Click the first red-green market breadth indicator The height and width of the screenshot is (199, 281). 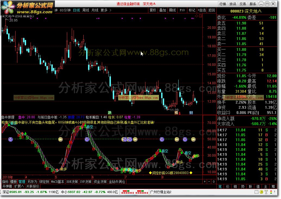pyautogui.click(x=128, y=192)
